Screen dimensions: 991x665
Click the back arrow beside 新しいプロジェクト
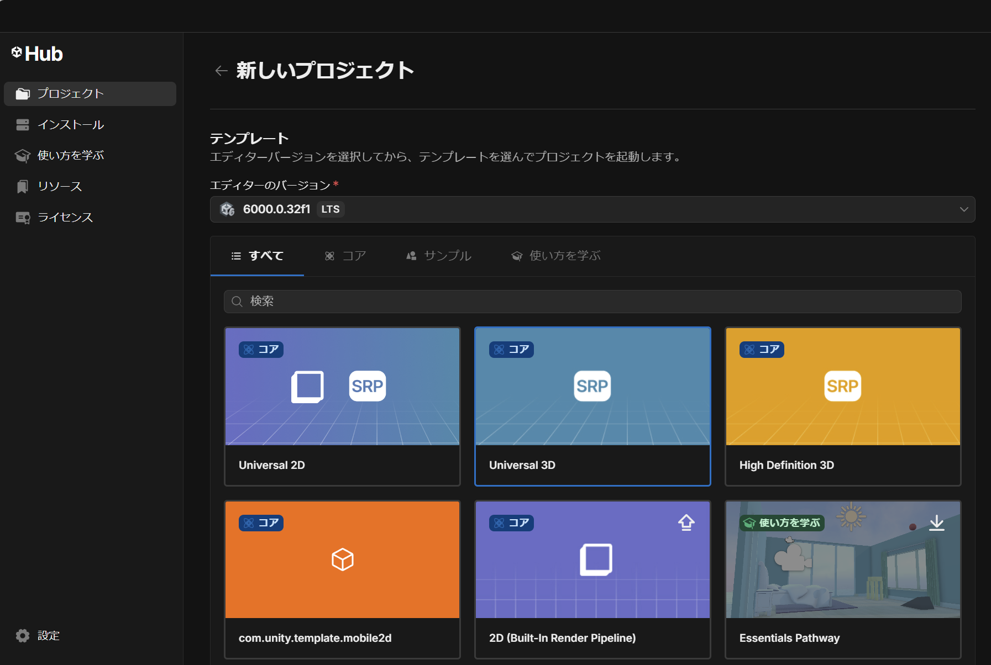[x=221, y=71]
